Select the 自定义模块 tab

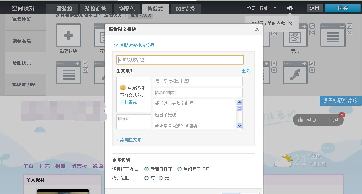pyautogui.click(x=140, y=15)
